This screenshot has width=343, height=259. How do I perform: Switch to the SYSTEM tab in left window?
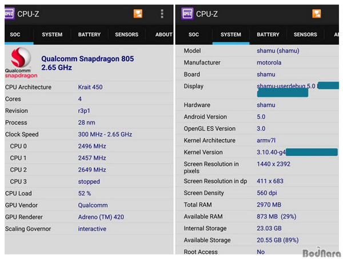tap(52, 35)
